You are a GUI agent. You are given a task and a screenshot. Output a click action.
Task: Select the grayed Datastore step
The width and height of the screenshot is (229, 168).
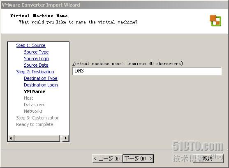coord(34,105)
